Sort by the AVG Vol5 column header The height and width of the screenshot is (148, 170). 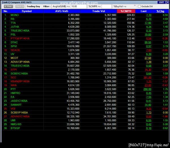tap(62, 11)
